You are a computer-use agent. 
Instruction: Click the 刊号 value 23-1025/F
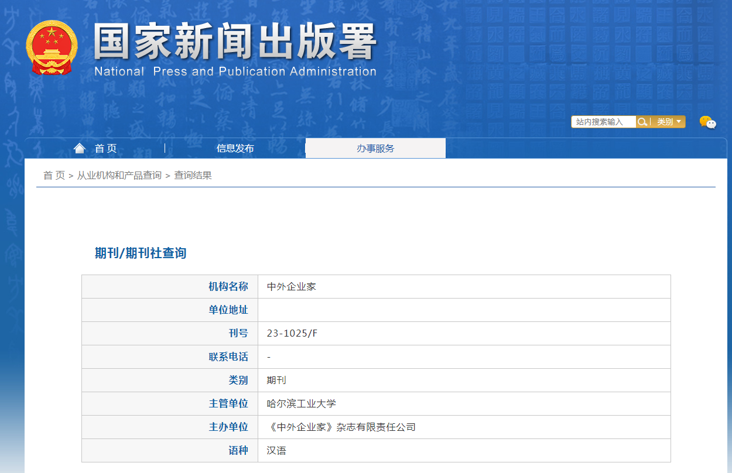292,334
